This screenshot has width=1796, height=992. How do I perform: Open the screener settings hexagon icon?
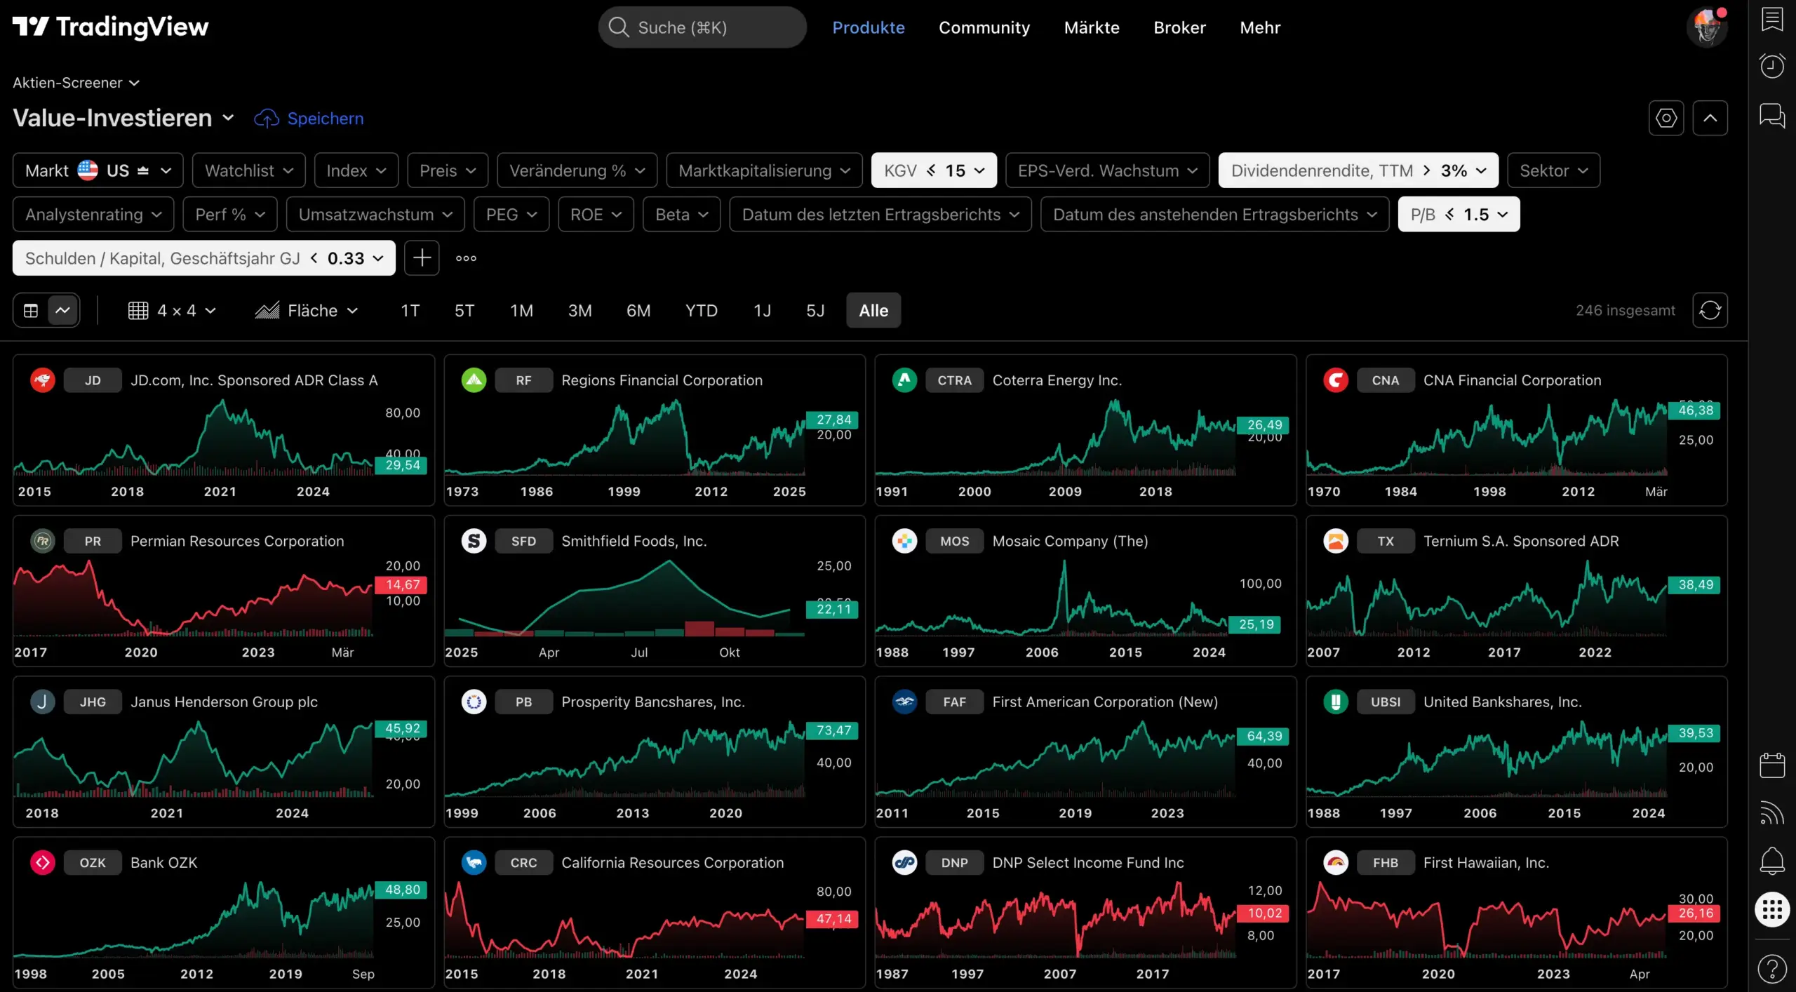(1666, 118)
